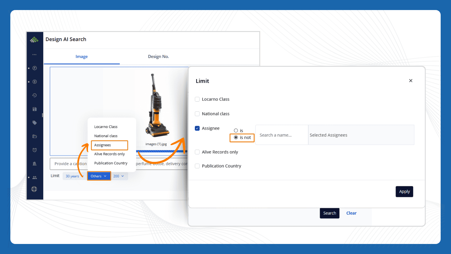The image size is (451, 254).
Task: Click the Limit dialog heading
Action: click(202, 81)
